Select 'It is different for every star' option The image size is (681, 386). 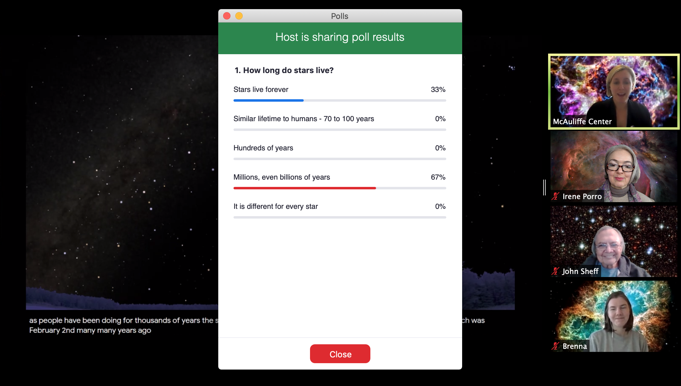point(276,206)
